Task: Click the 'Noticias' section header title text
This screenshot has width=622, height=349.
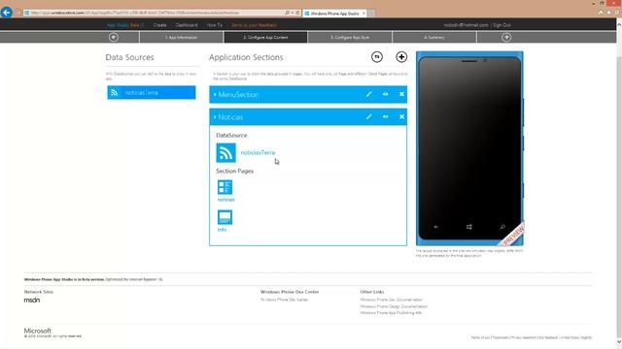Action: [x=230, y=117]
